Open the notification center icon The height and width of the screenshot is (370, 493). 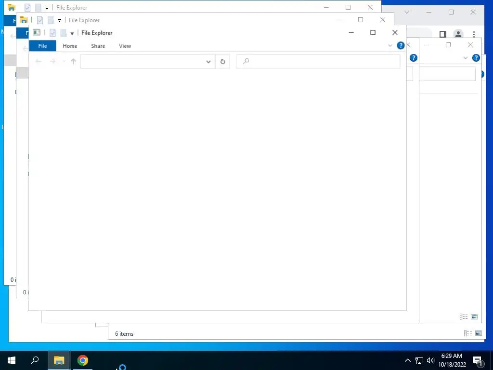click(x=478, y=361)
